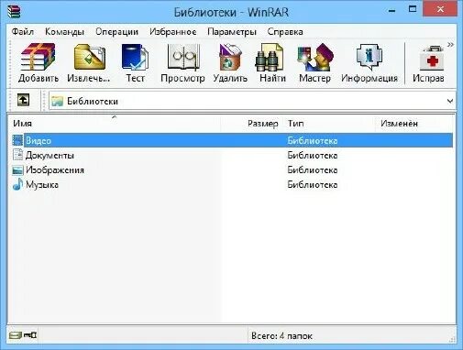463x350 pixels.
Task: Open the Просмотр (View) tool
Action: click(x=182, y=63)
